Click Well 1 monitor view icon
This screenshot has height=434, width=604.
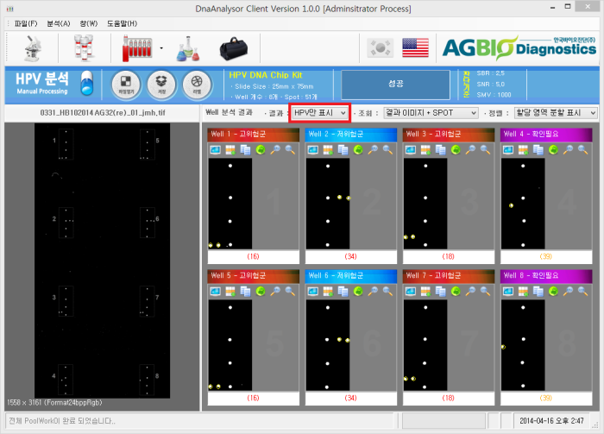[216, 150]
